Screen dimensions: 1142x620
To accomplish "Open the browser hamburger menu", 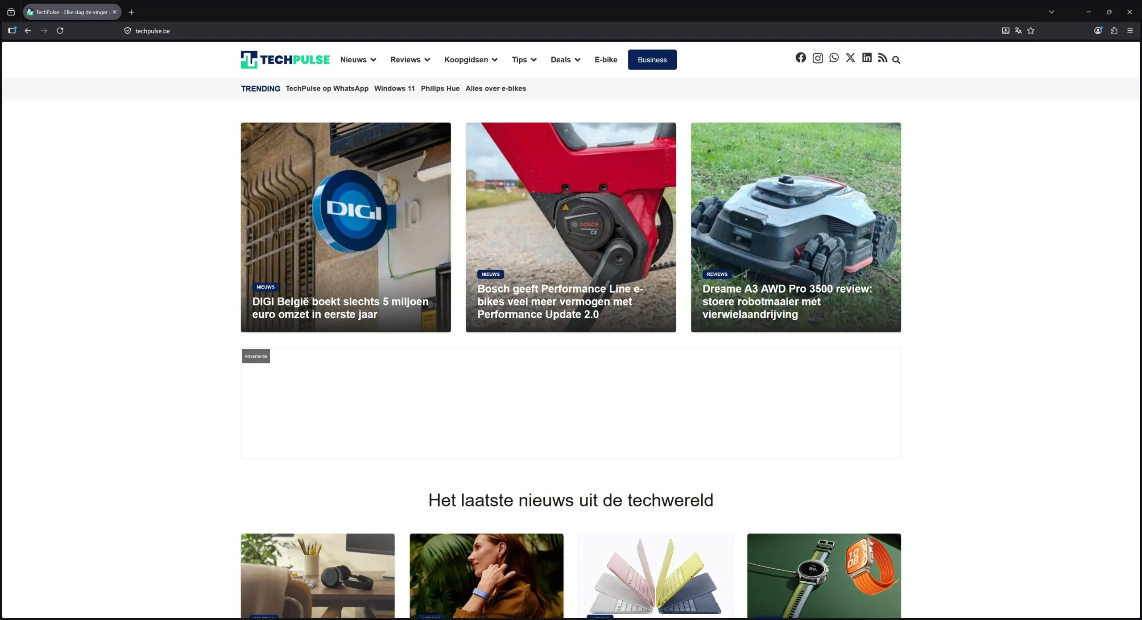I will (1130, 31).
